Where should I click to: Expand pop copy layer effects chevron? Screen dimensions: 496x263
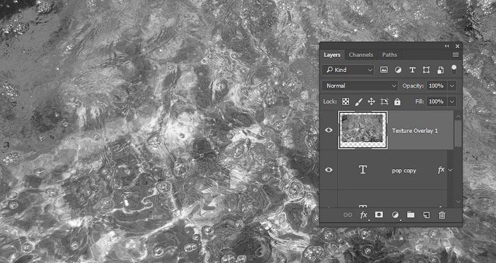click(x=450, y=170)
